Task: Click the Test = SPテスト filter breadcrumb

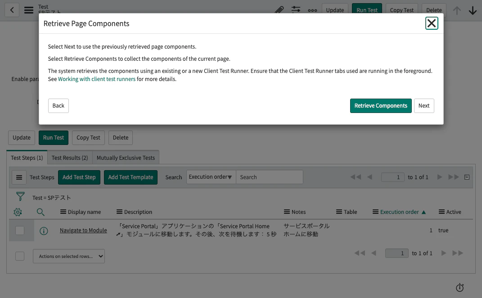Action: click(52, 198)
